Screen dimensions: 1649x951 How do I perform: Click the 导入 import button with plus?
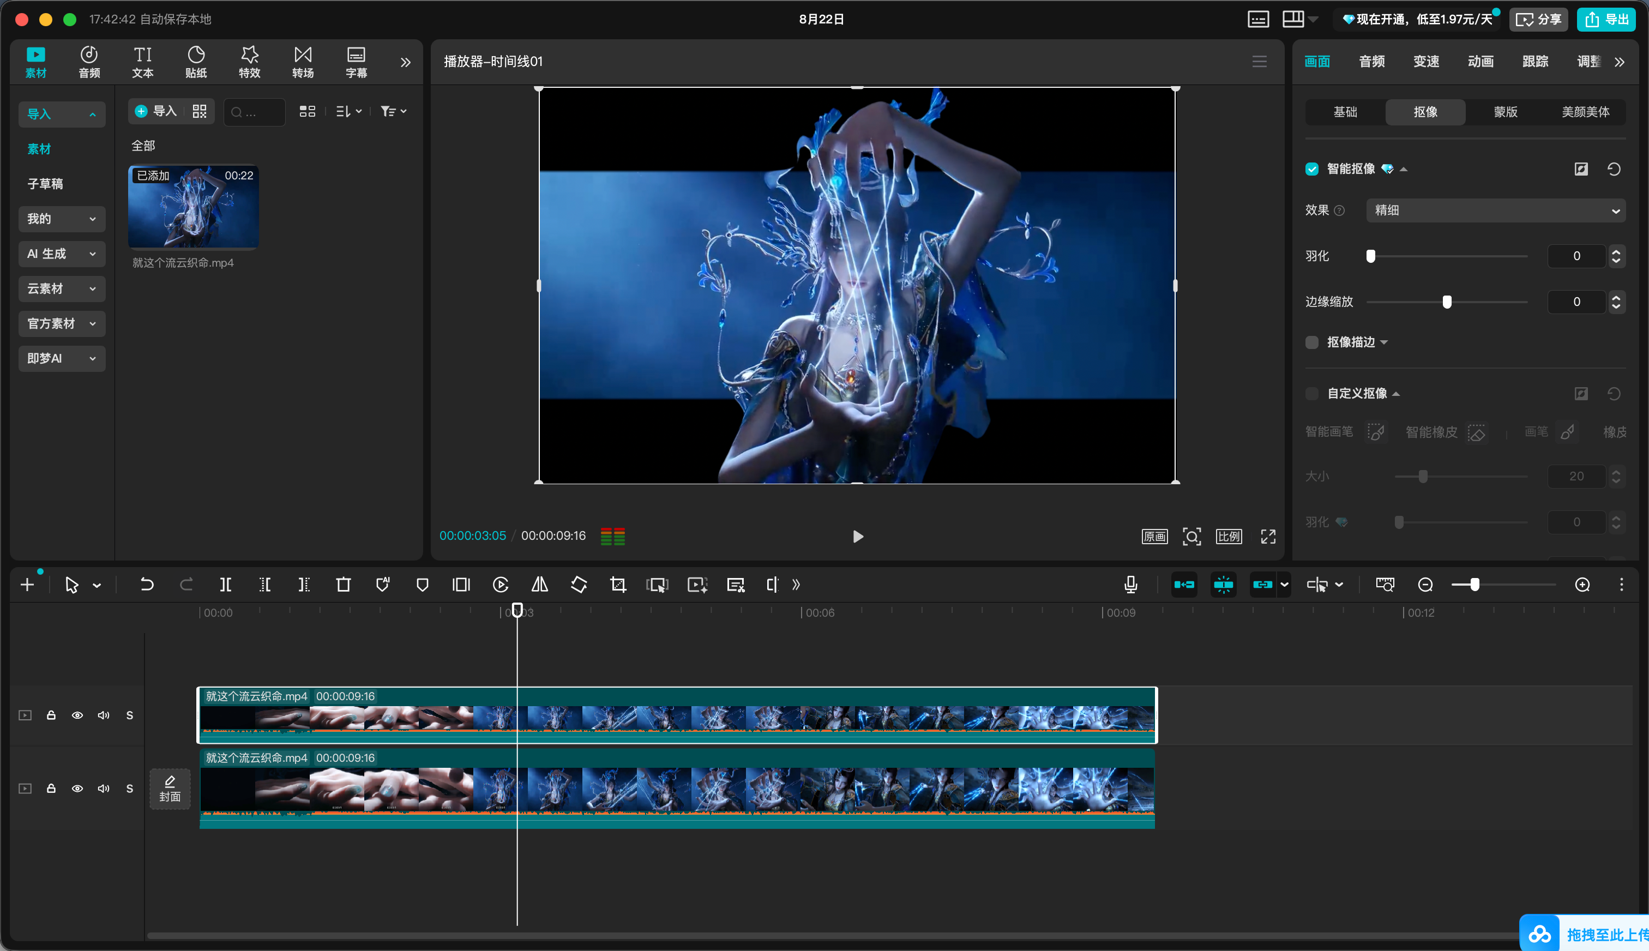(x=156, y=112)
